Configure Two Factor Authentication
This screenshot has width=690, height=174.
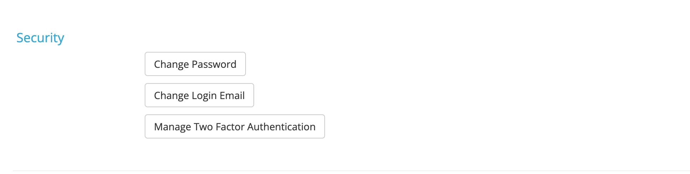[235, 127]
